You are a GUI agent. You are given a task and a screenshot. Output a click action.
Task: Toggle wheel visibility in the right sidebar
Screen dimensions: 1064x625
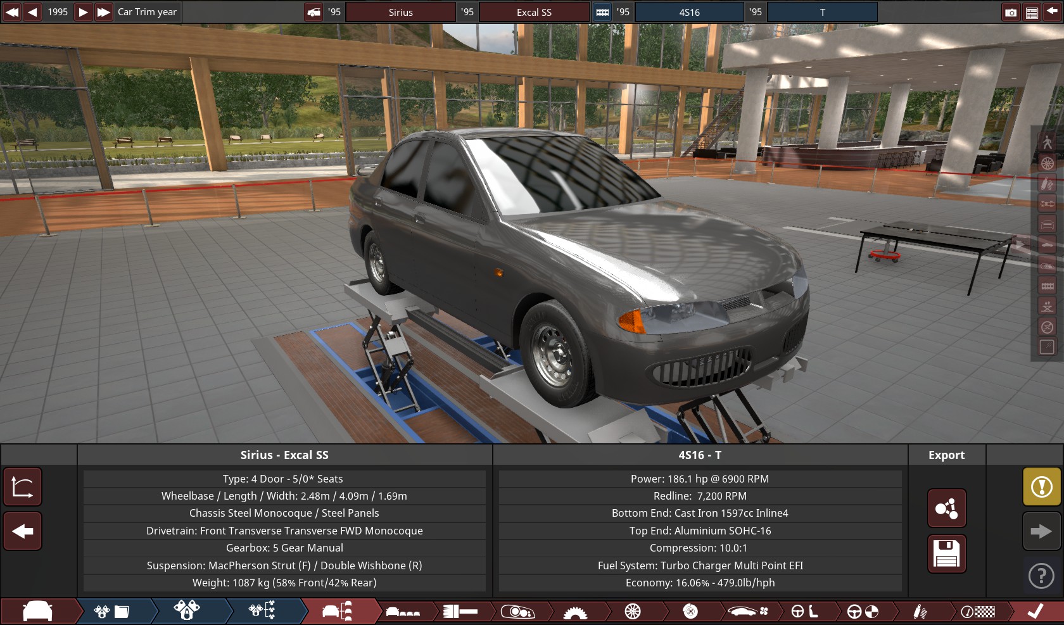pos(1047,163)
